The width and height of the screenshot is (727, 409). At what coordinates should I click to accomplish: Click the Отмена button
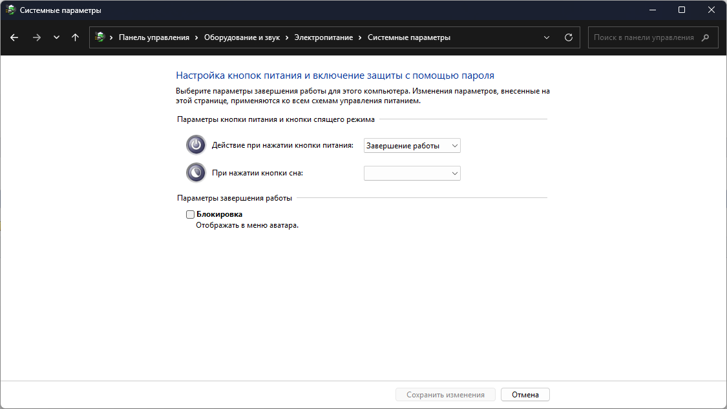pos(525,394)
